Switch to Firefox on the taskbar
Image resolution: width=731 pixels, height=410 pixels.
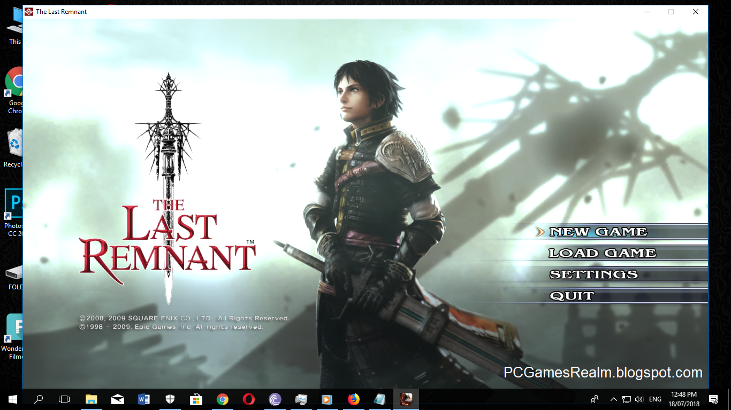click(x=353, y=399)
